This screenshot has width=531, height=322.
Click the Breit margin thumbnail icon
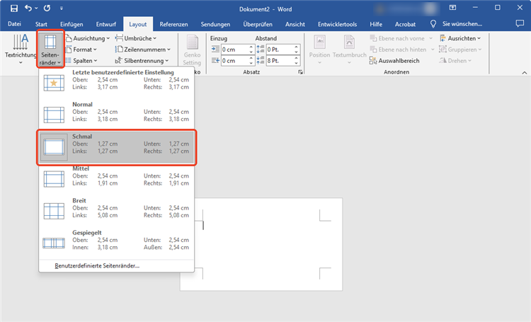click(54, 211)
